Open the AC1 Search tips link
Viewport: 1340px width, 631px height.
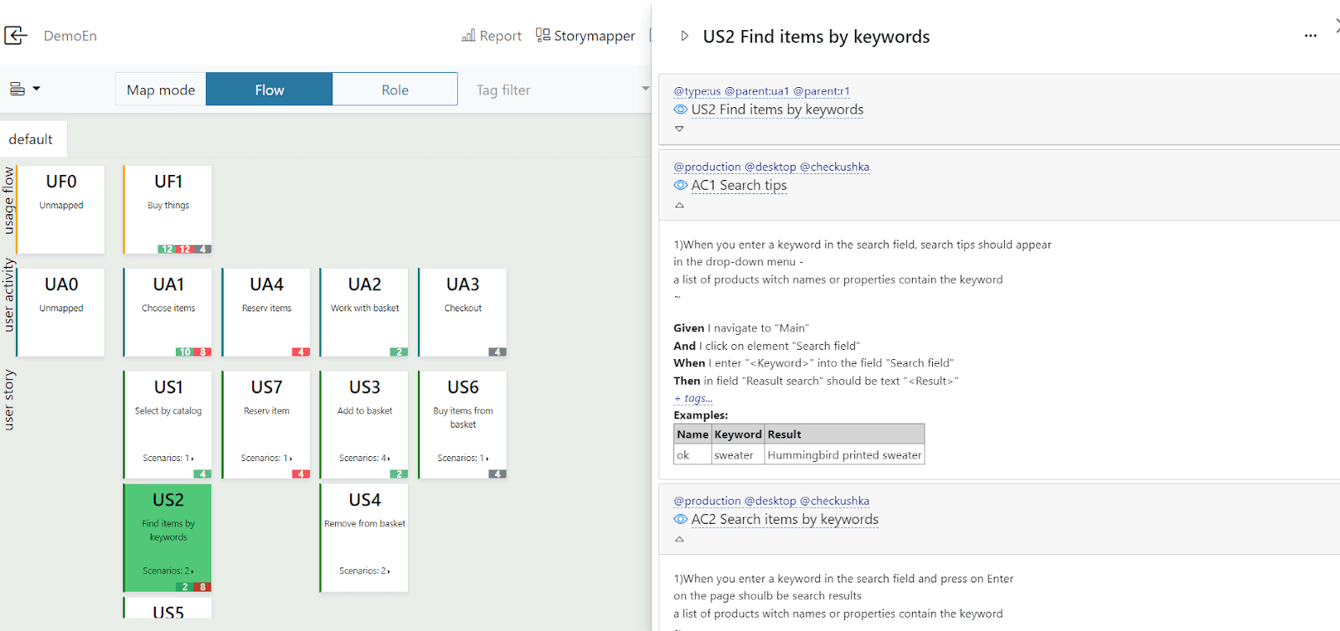[739, 185]
